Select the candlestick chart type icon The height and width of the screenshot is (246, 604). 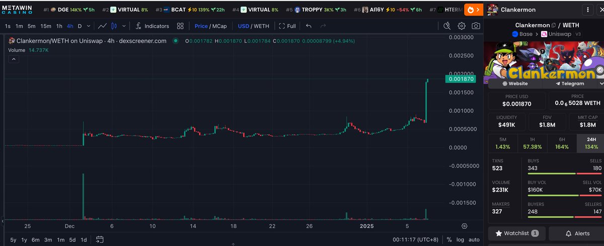[114, 26]
